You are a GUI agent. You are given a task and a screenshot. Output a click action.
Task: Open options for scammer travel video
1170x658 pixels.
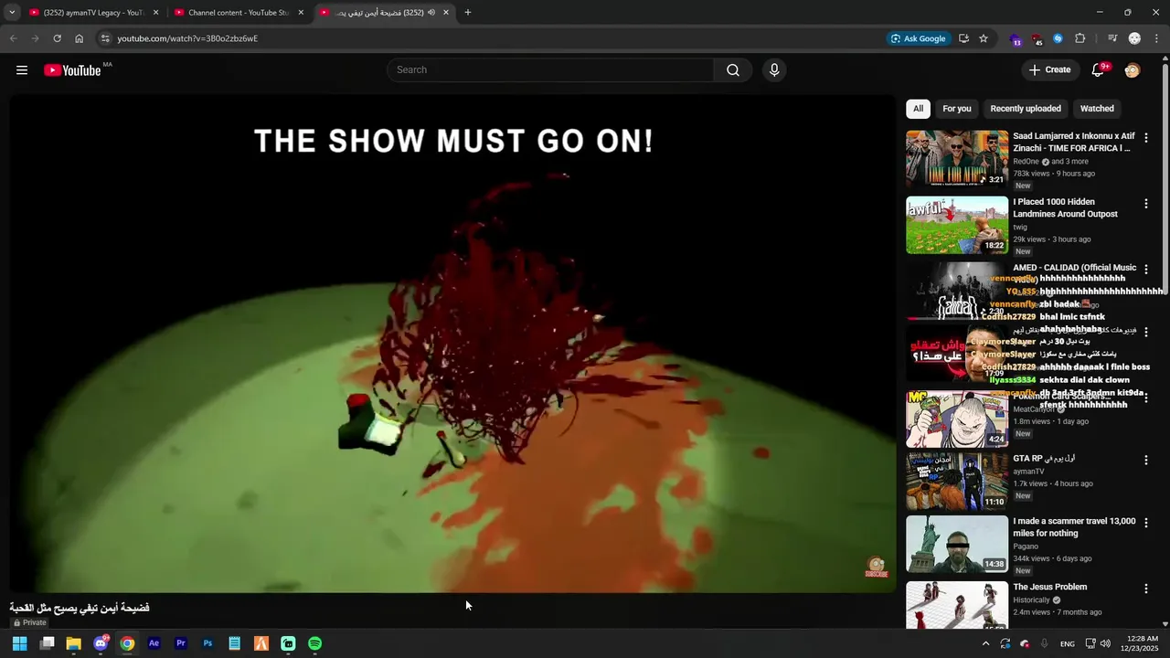point(1146,524)
